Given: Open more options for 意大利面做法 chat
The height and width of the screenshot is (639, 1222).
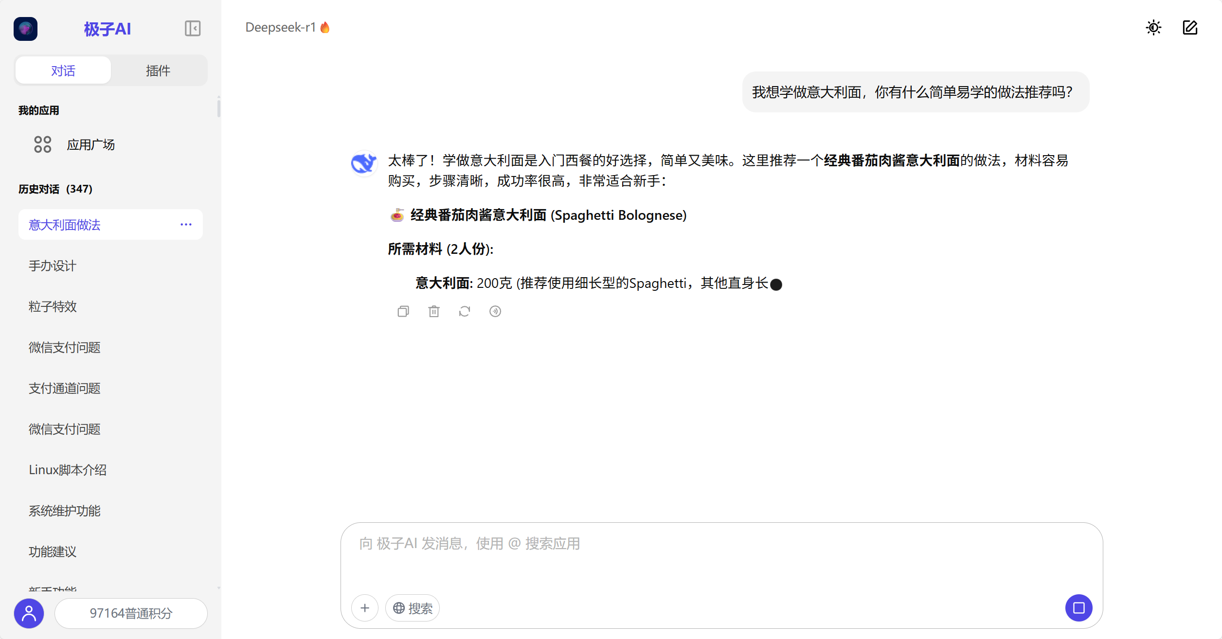Looking at the screenshot, I should (x=186, y=225).
